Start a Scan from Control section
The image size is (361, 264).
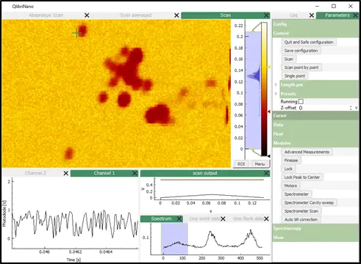click(x=289, y=59)
